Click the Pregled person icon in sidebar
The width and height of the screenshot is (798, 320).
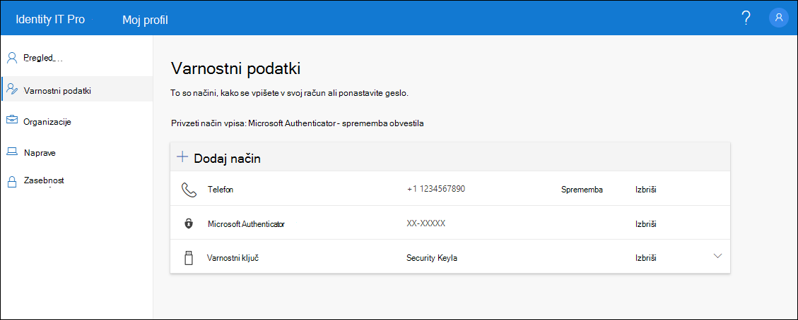pos(12,59)
